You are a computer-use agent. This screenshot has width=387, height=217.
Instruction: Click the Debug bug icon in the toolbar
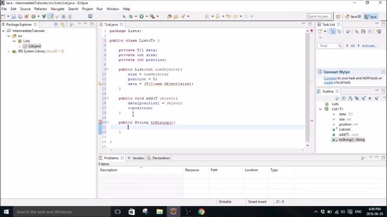click(131, 16)
